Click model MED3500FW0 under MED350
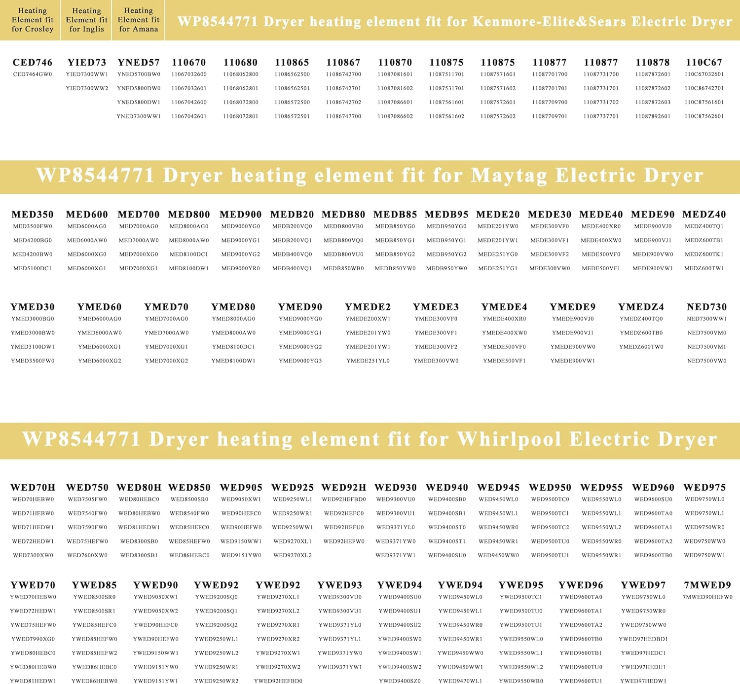Viewport: 740px width, 684px height. click(32, 226)
